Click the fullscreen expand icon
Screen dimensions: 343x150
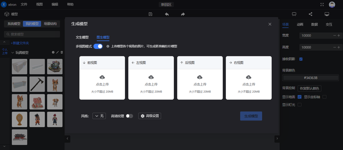click(322, 5)
